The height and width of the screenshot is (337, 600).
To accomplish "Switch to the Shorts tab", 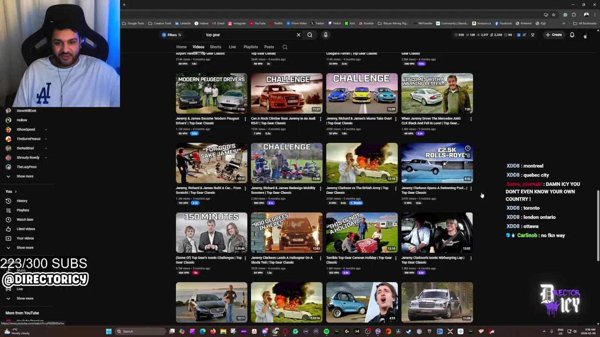I will [216, 47].
